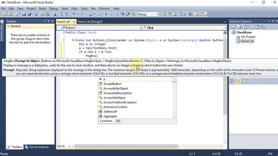The height and width of the screenshot is (156, 278).
Task: Open the Click method name dropdown
Action: (225, 28)
